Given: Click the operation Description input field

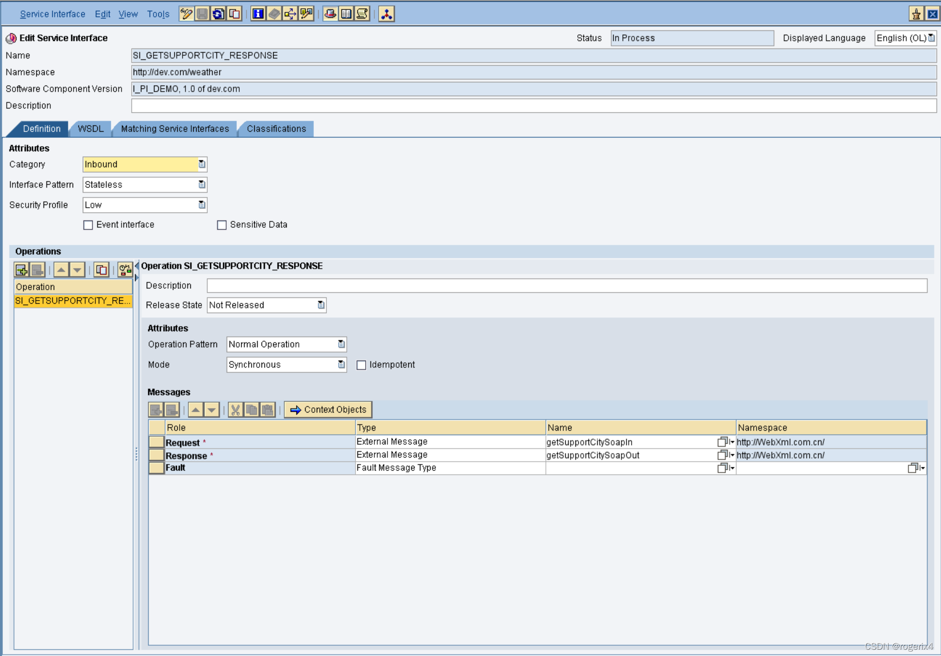Looking at the screenshot, I should pos(567,285).
